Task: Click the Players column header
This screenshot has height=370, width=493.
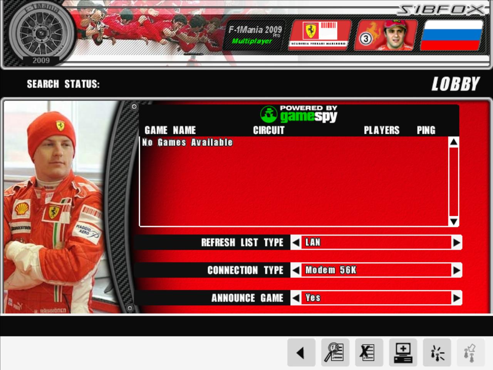Action: point(382,130)
